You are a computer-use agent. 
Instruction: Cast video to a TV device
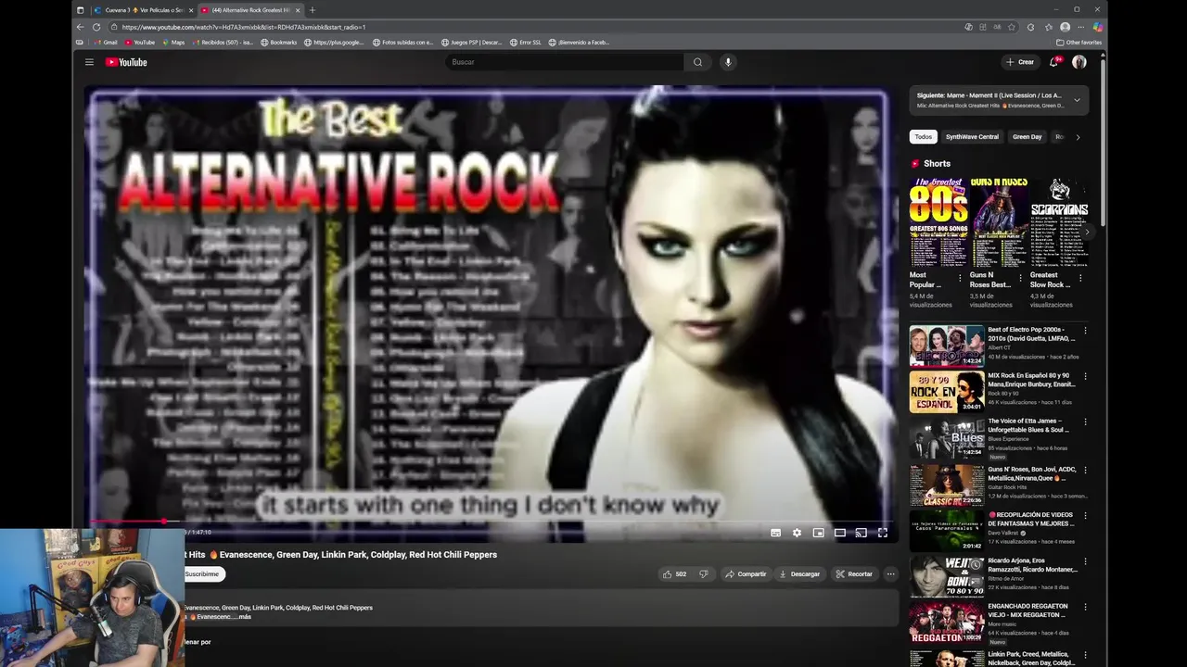click(x=861, y=533)
